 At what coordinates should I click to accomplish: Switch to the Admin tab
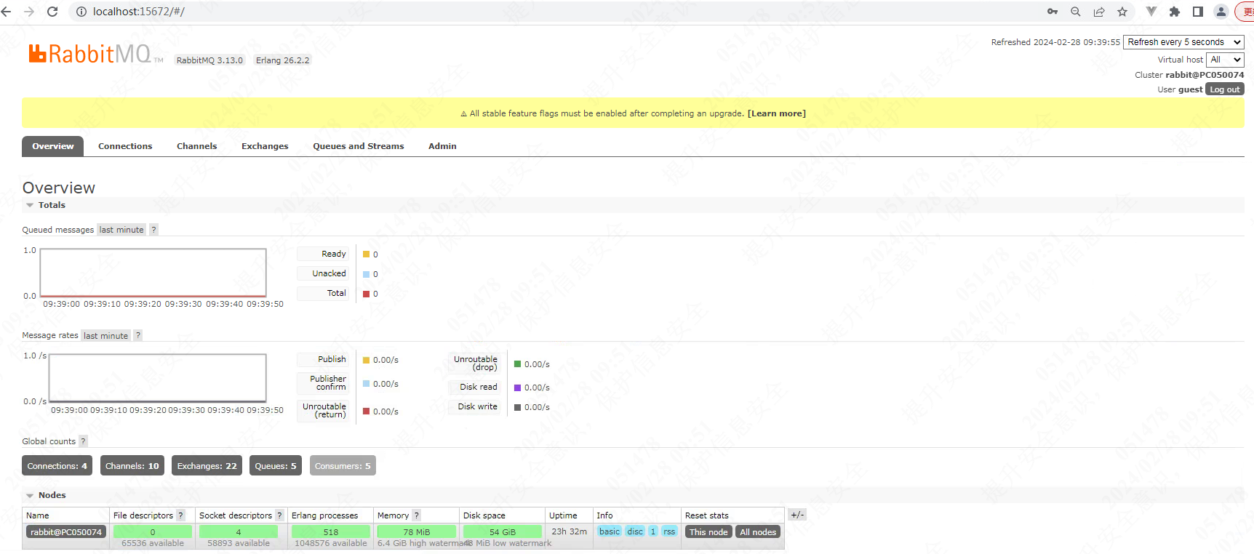point(442,146)
